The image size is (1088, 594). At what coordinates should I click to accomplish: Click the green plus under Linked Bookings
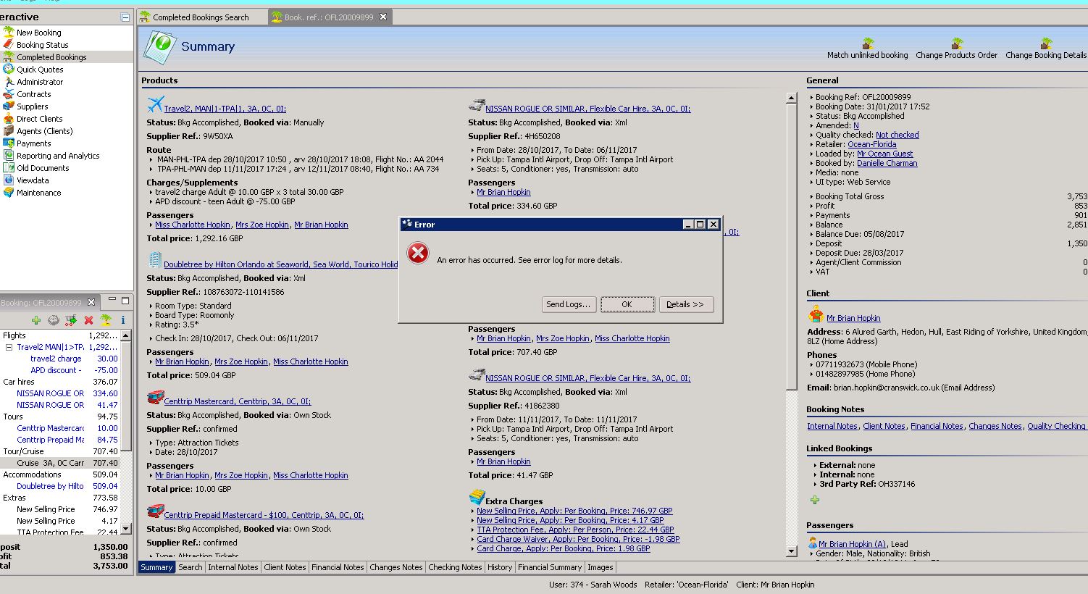815,500
